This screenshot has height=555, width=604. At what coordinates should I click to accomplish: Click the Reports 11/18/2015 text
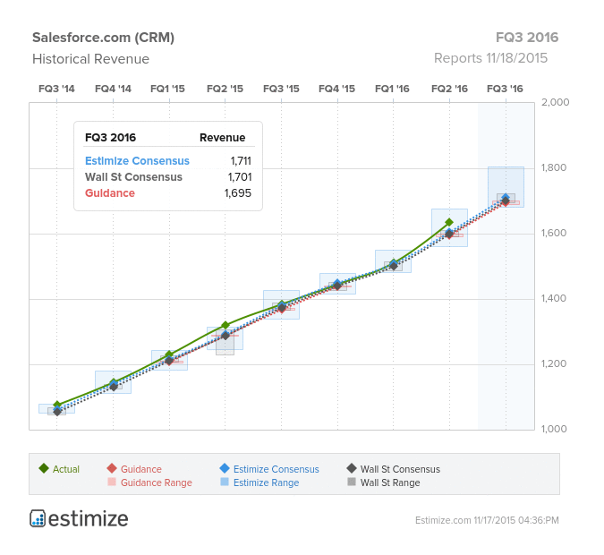pos(490,58)
